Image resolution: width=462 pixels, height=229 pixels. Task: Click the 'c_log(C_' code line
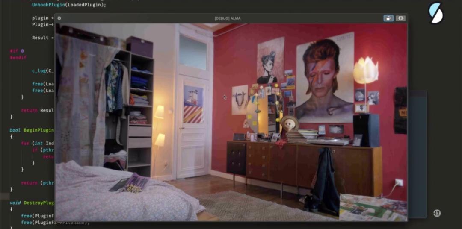[43, 71]
